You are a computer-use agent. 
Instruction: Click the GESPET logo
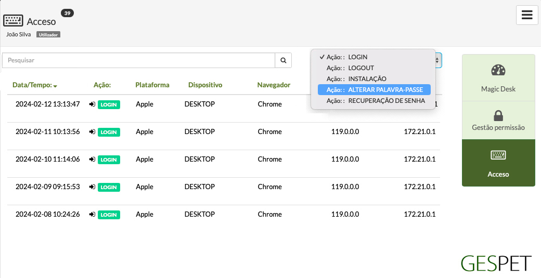click(496, 263)
